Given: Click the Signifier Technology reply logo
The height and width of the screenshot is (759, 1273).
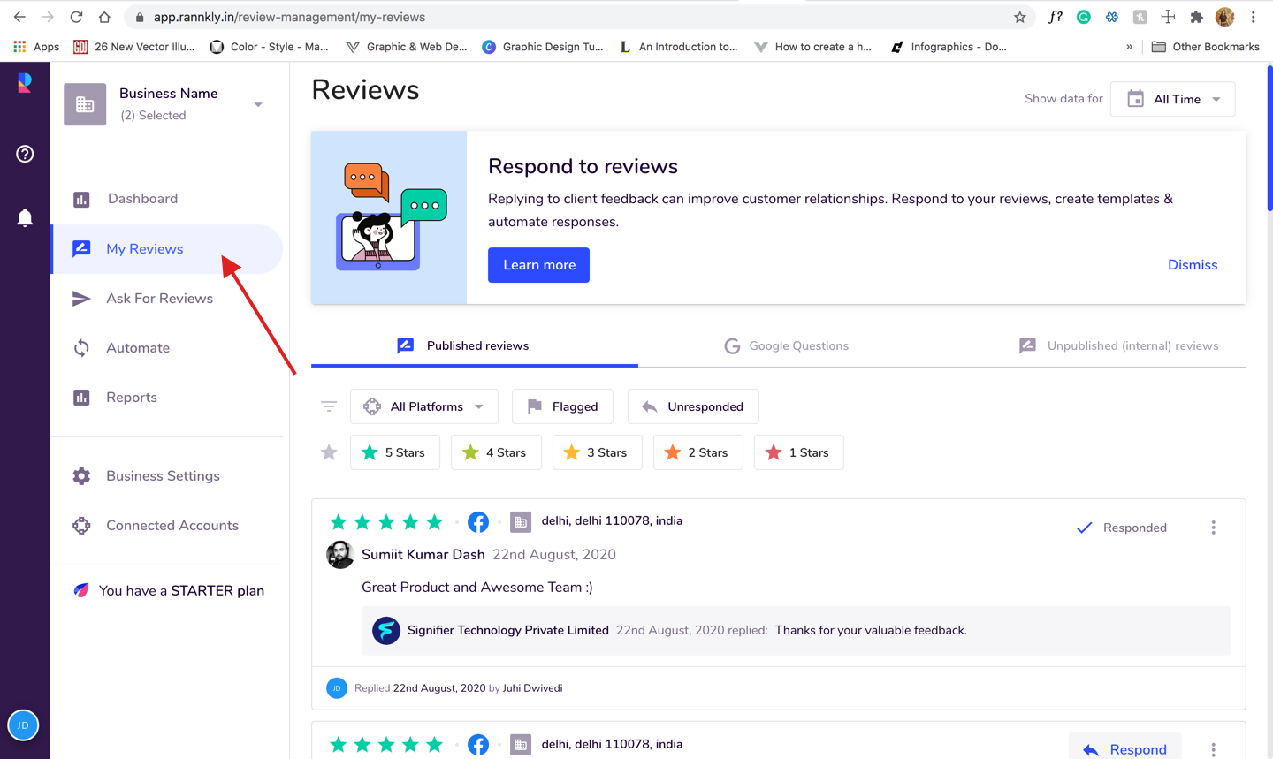Looking at the screenshot, I should [386, 631].
